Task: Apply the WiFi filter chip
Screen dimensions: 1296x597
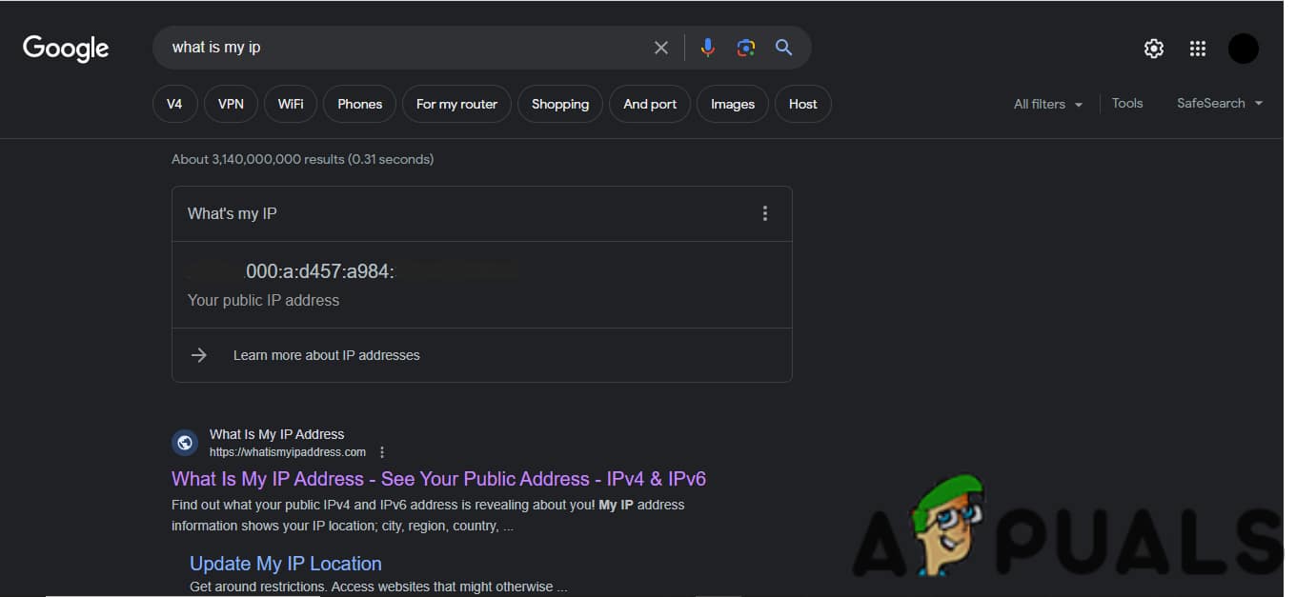Action: pyautogui.click(x=291, y=104)
